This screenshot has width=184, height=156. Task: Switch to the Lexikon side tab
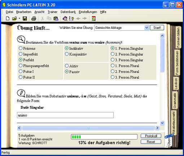[176, 84]
